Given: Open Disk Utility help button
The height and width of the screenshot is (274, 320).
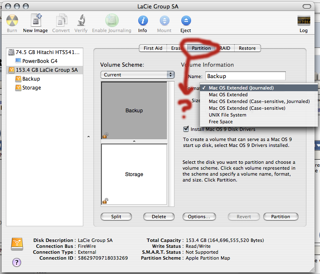Looking at the screenshot, I should point(17,262).
